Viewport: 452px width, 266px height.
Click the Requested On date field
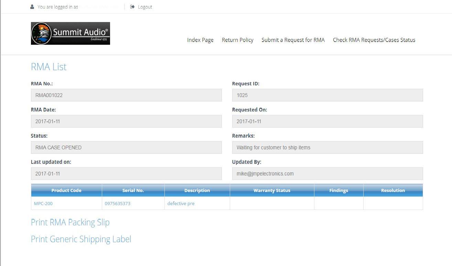tap(327, 121)
